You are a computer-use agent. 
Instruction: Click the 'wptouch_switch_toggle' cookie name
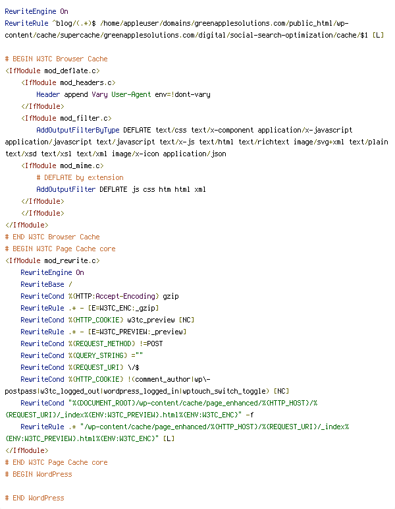click(x=226, y=391)
